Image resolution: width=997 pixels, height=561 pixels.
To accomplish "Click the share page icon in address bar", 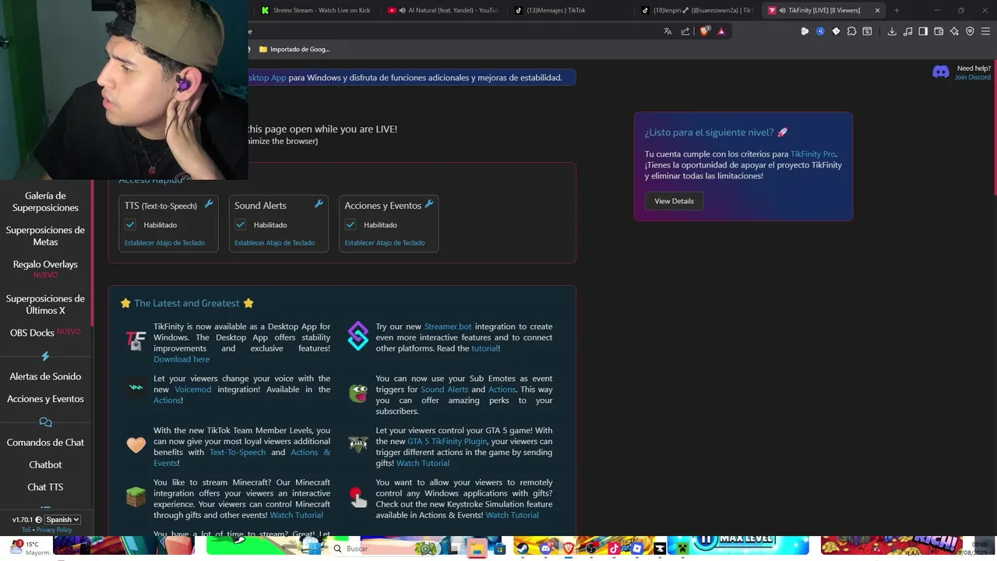I will [x=685, y=31].
